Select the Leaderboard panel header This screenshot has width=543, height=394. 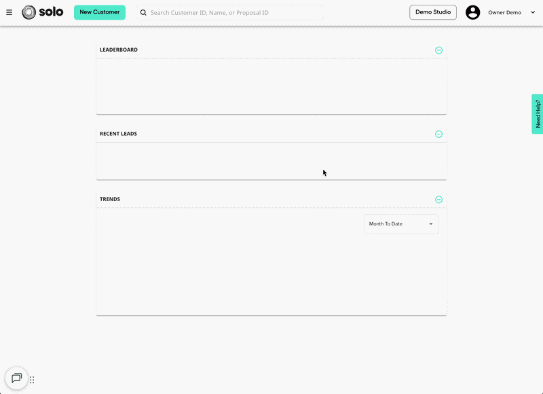click(118, 50)
